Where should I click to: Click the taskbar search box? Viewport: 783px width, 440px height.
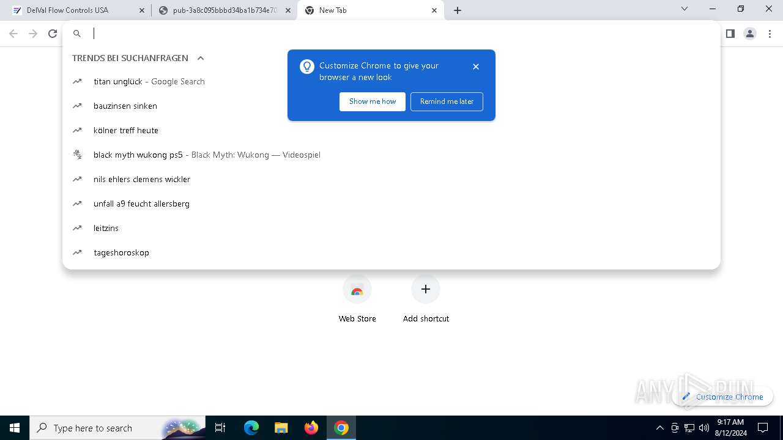click(117, 428)
